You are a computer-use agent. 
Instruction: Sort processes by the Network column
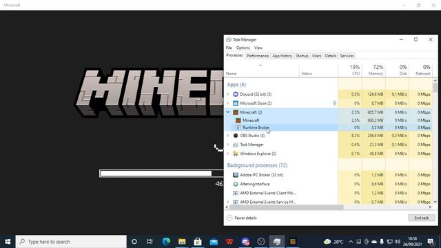[x=421, y=70]
